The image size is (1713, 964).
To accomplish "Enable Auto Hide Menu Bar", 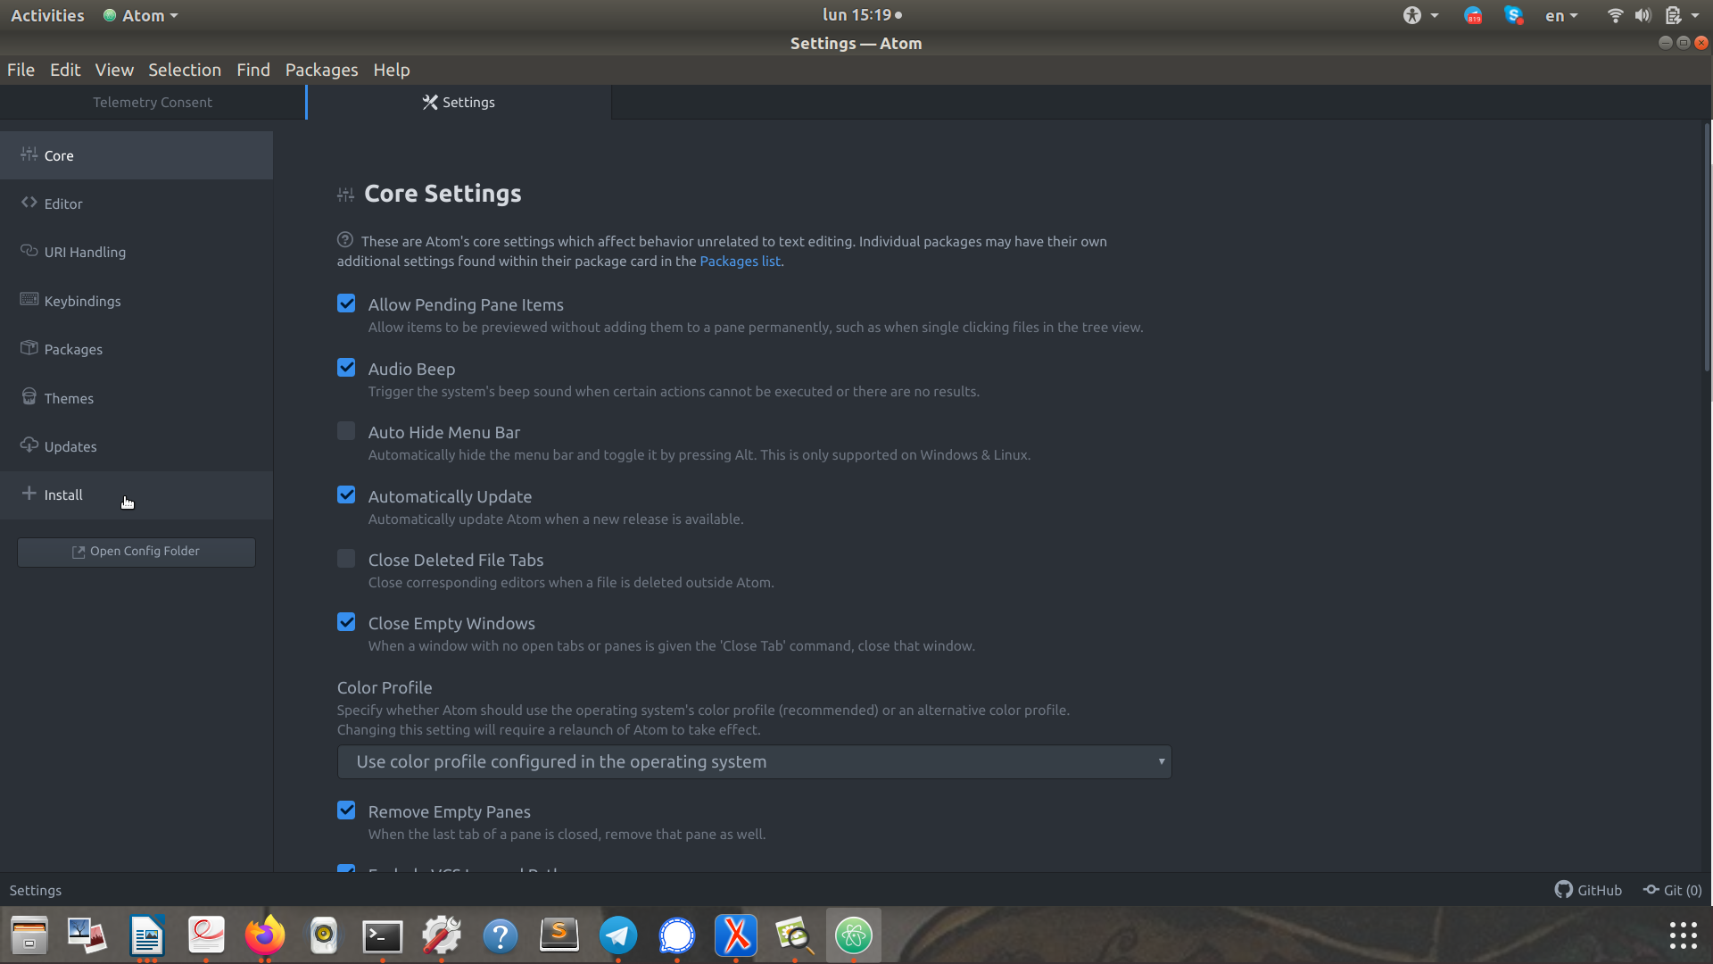I will [346, 431].
